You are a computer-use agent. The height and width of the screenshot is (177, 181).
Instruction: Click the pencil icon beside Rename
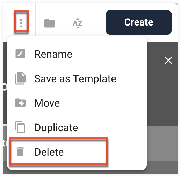pos(20,54)
